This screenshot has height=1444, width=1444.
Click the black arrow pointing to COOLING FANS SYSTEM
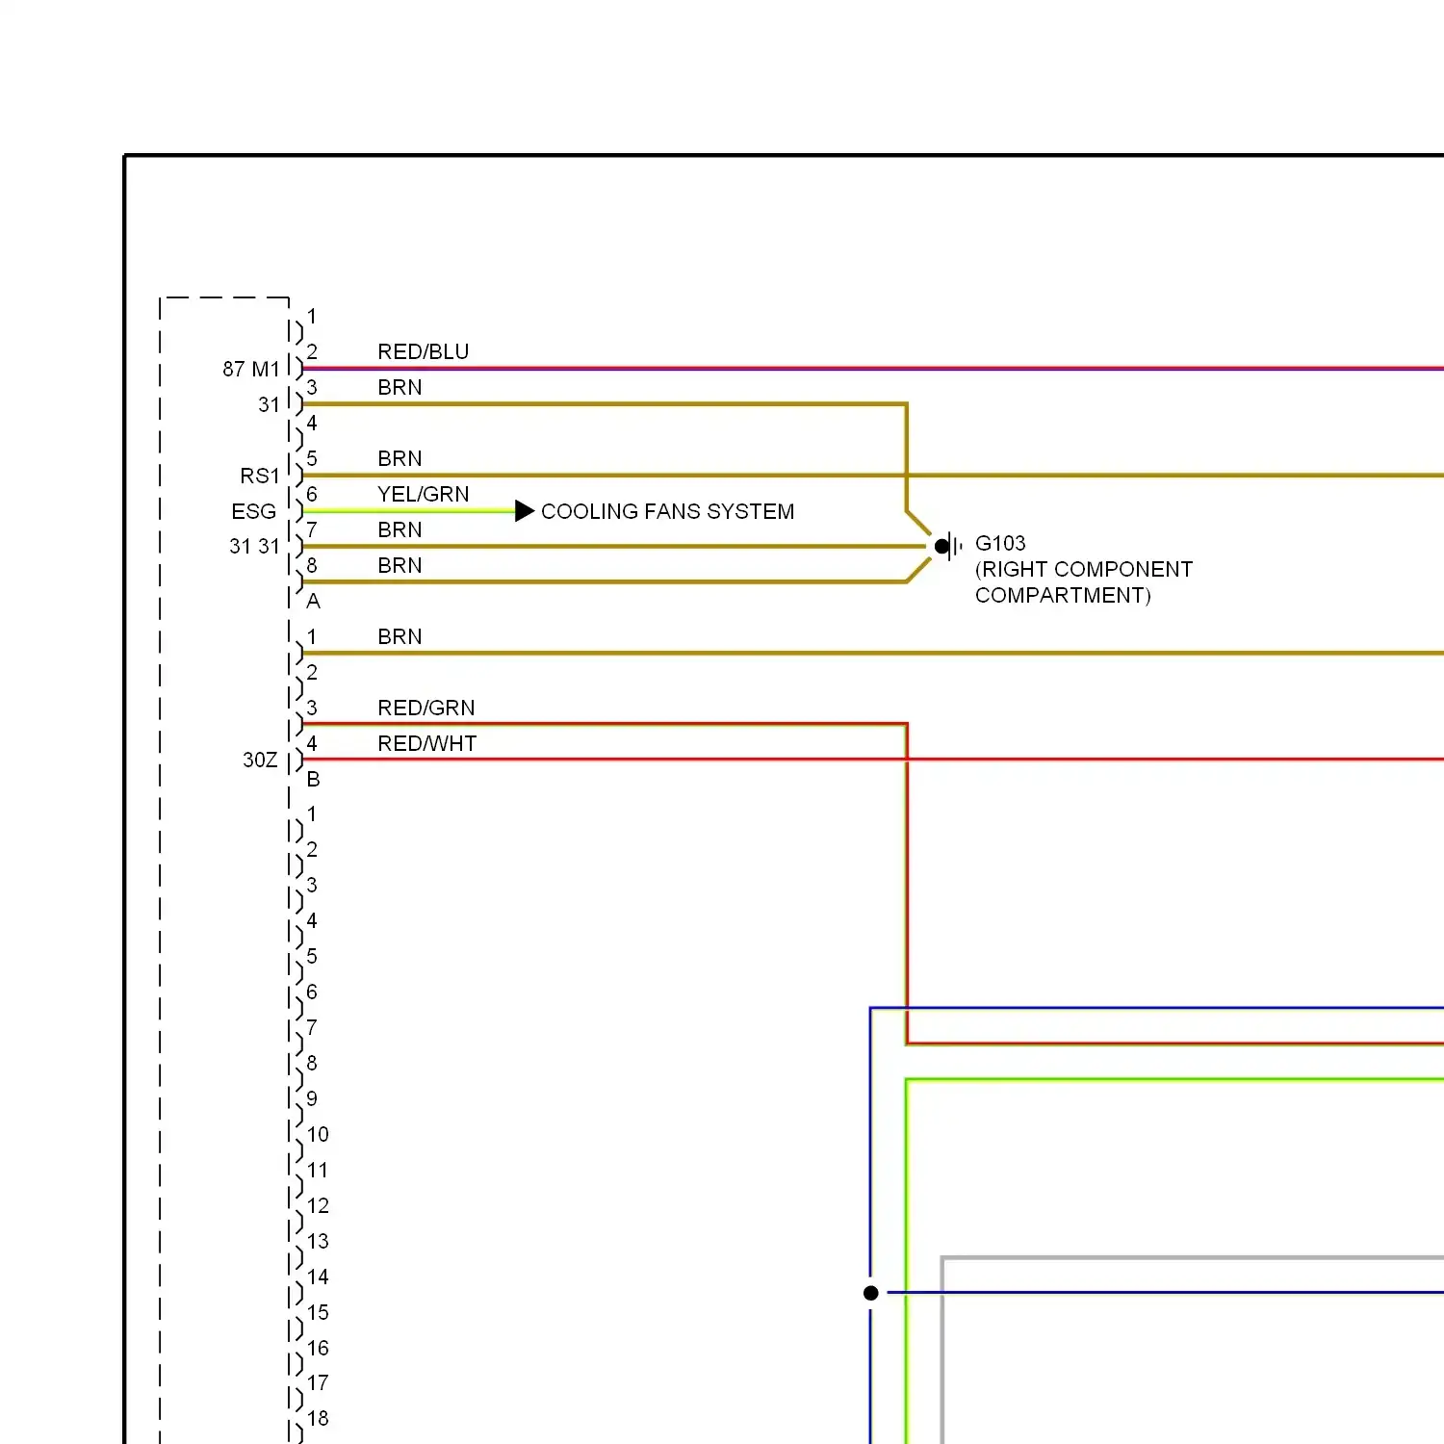(525, 511)
